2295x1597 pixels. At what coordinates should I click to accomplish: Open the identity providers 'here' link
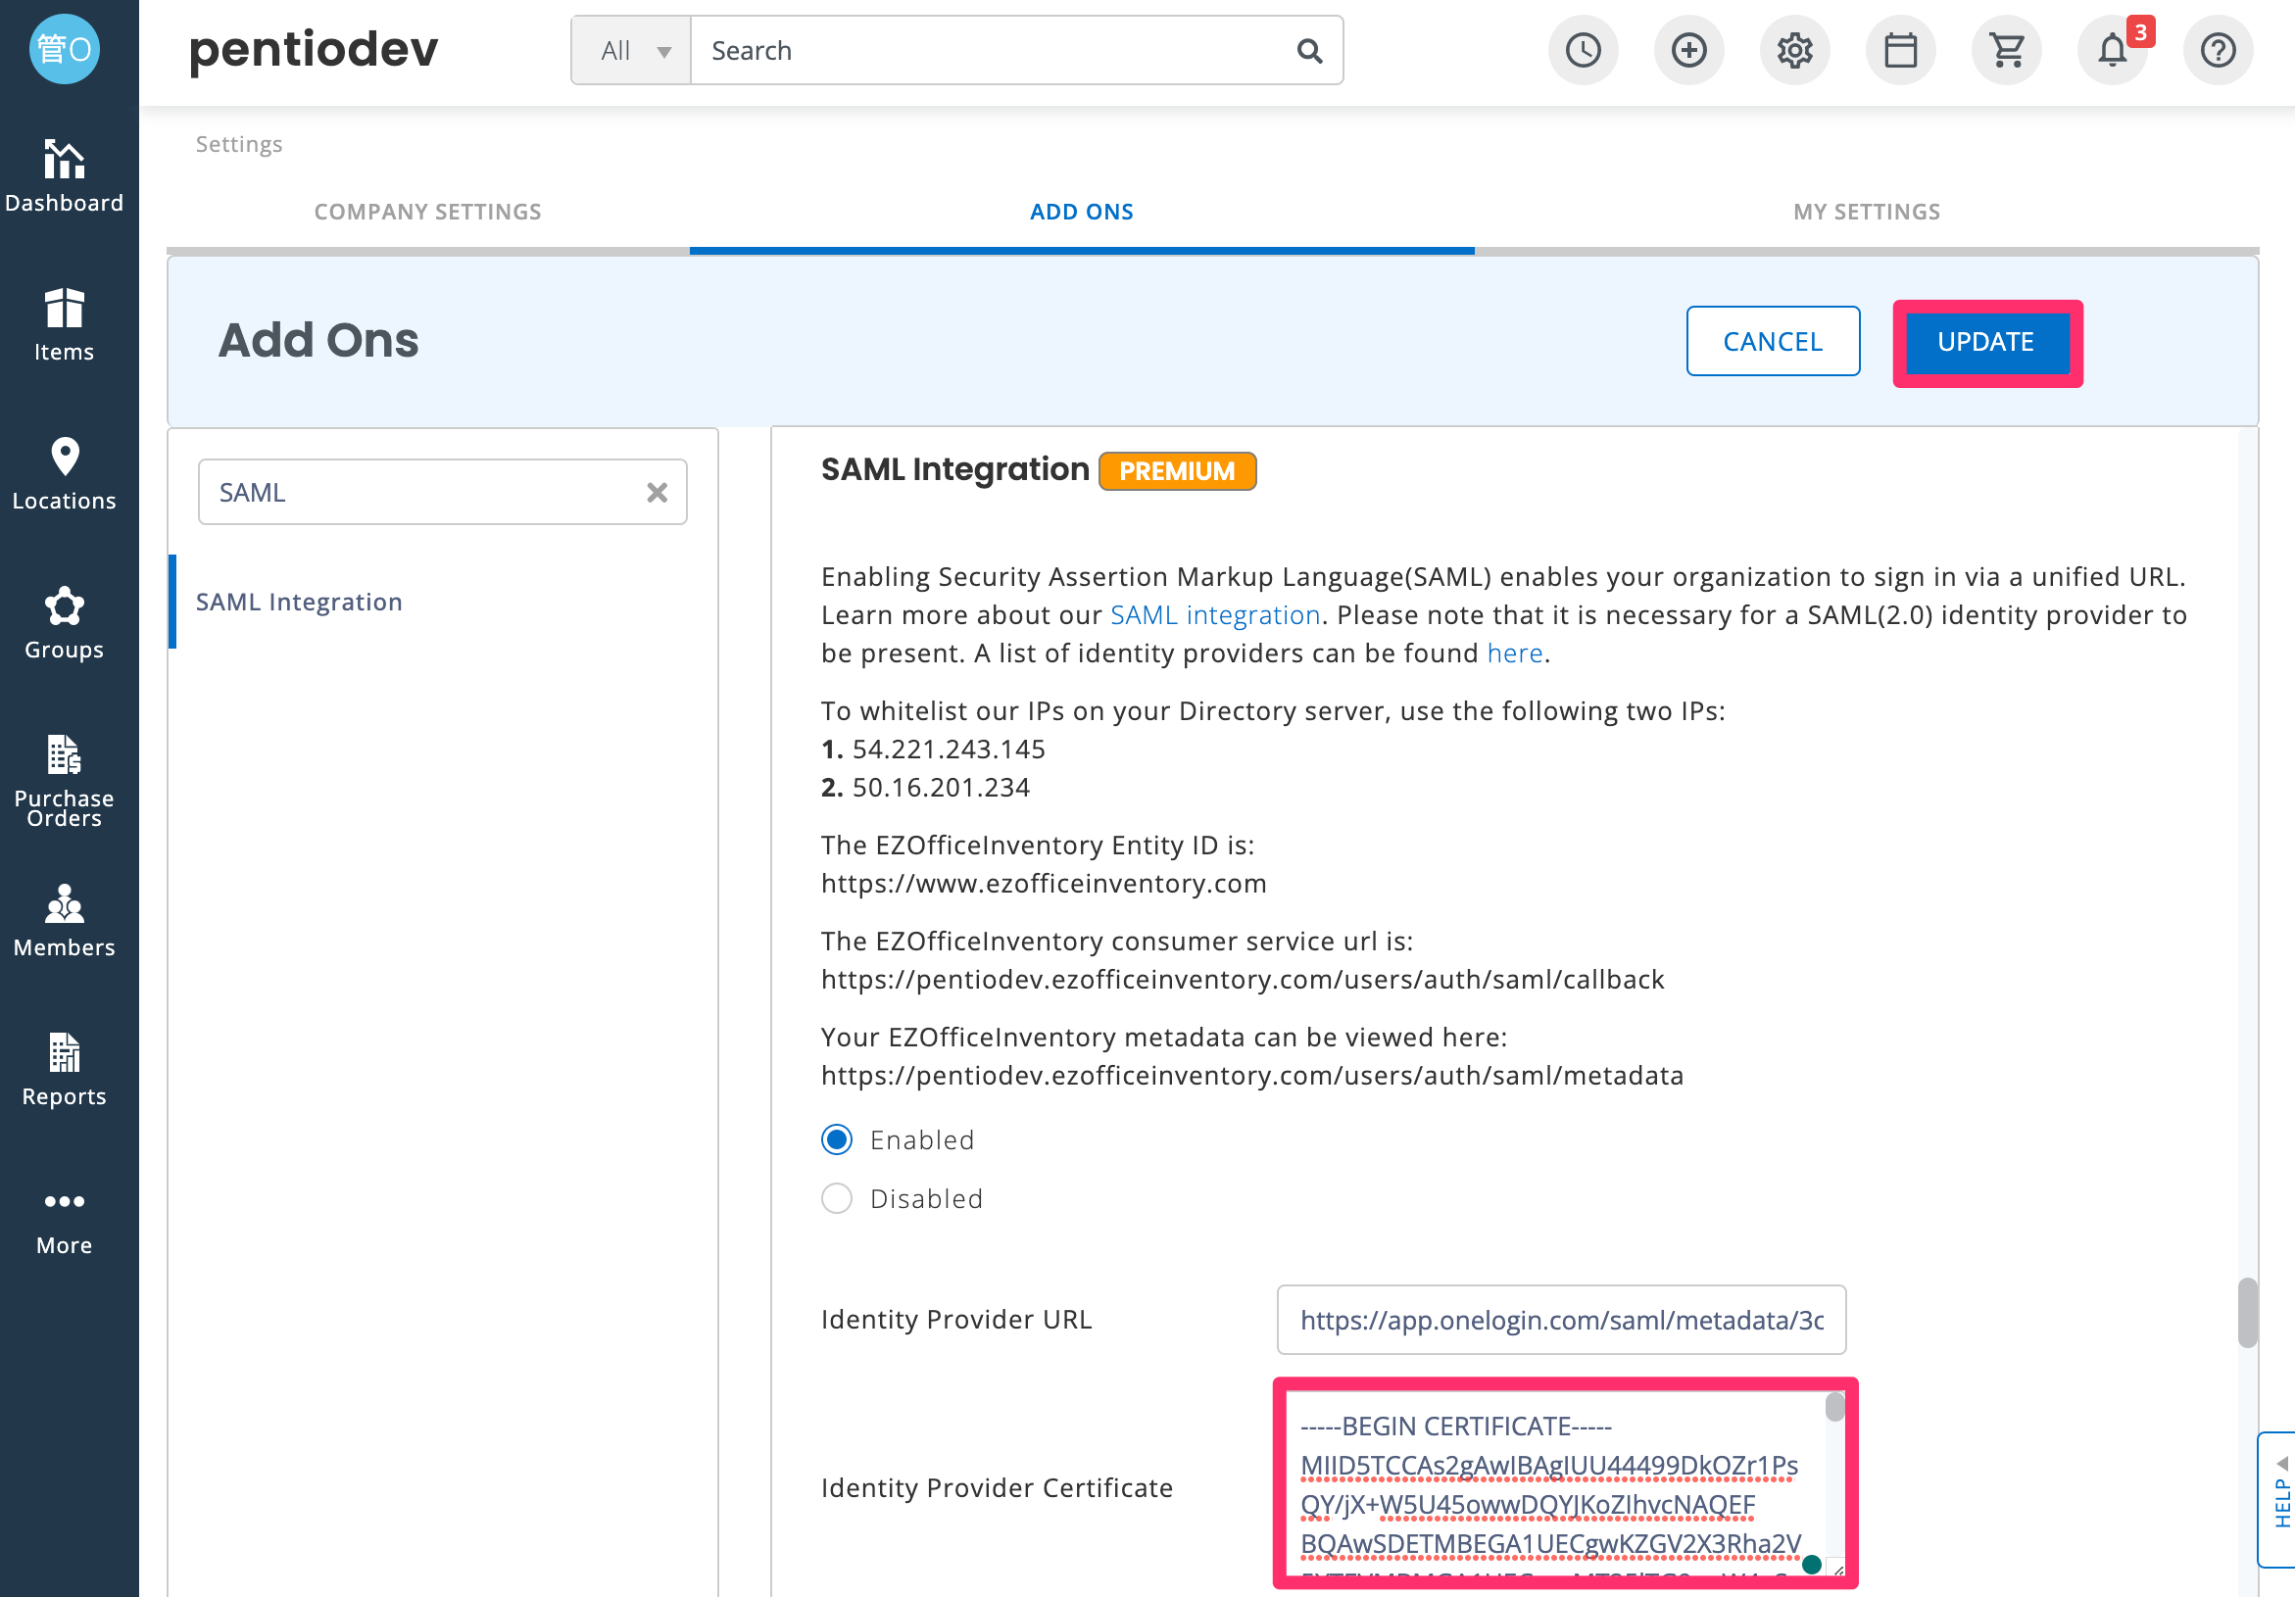(1515, 653)
